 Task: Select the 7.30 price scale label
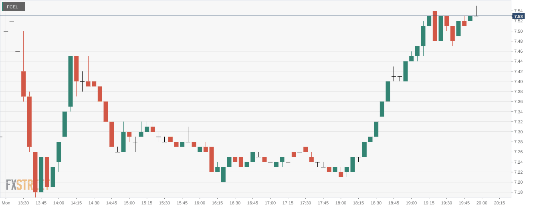tap(518, 132)
